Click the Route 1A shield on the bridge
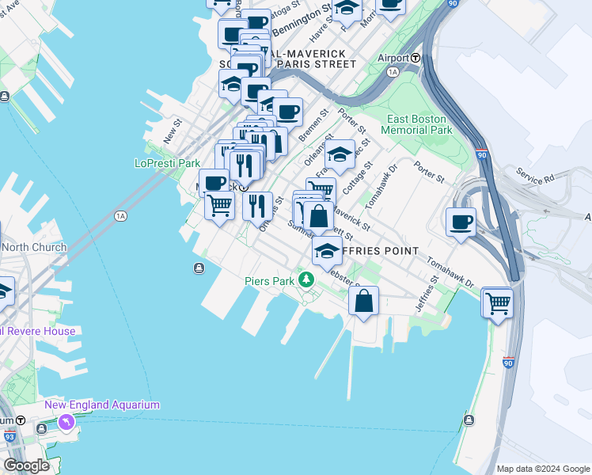This screenshot has height=475, width=592. (x=120, y=216)
